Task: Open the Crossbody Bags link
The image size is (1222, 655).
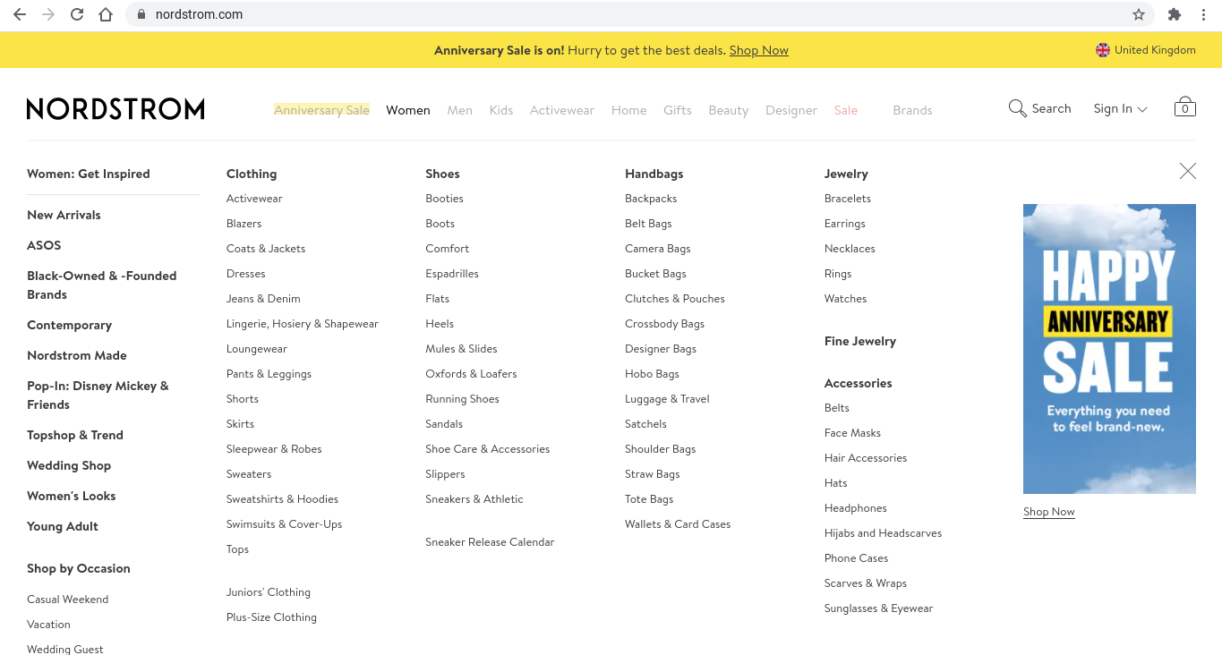Action: point(664,324)
